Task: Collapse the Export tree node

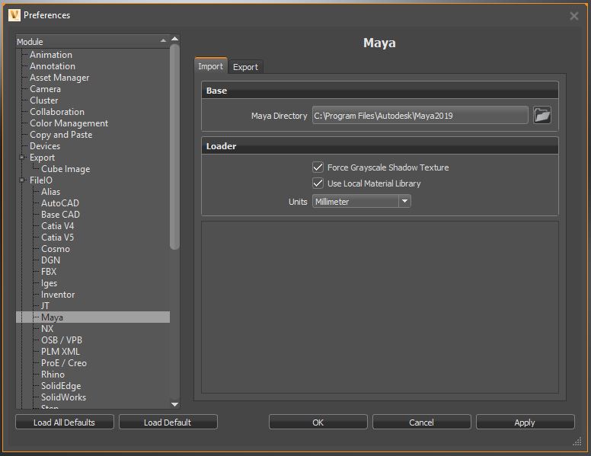Action: click(x=22, y=158)
